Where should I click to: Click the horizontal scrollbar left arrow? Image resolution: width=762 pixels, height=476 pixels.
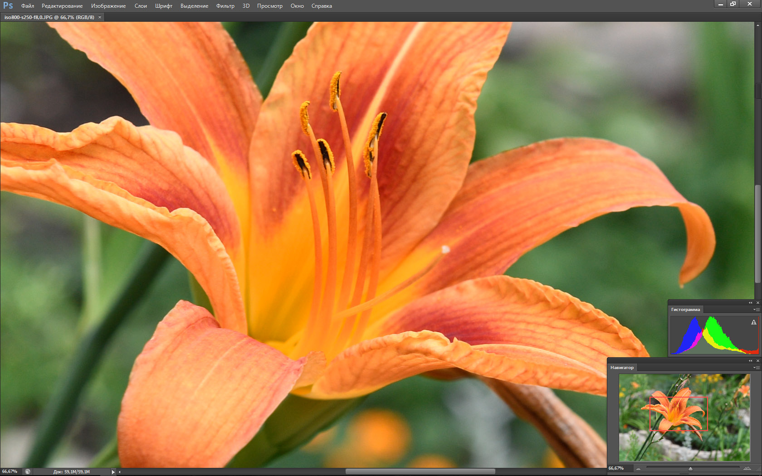point(120,472)
